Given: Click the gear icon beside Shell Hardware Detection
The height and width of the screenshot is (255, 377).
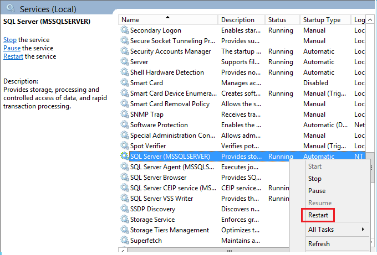Looking at the screenshot, I should 125,72.
